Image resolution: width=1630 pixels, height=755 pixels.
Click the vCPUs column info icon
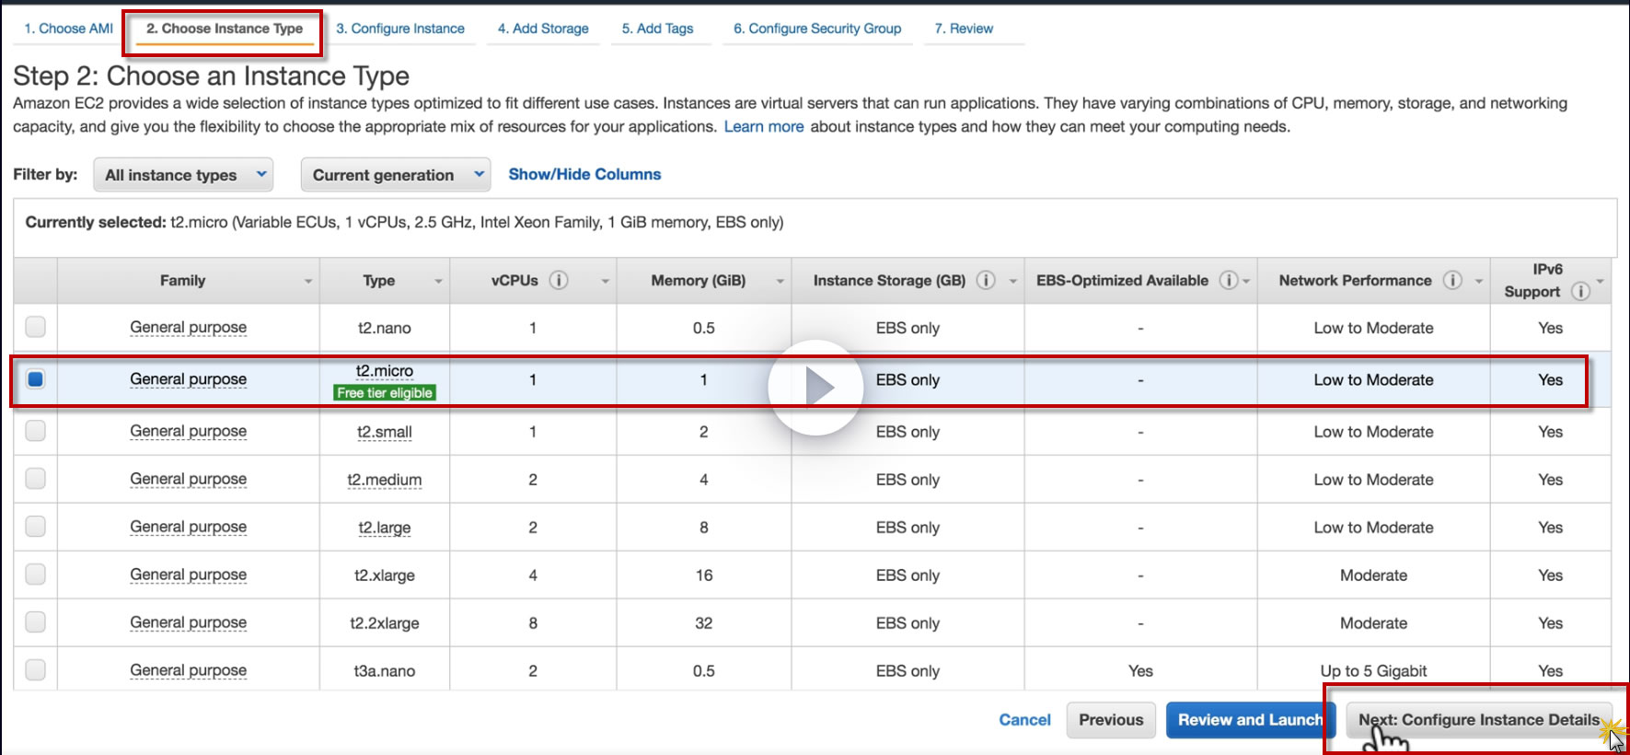point(559,280)
